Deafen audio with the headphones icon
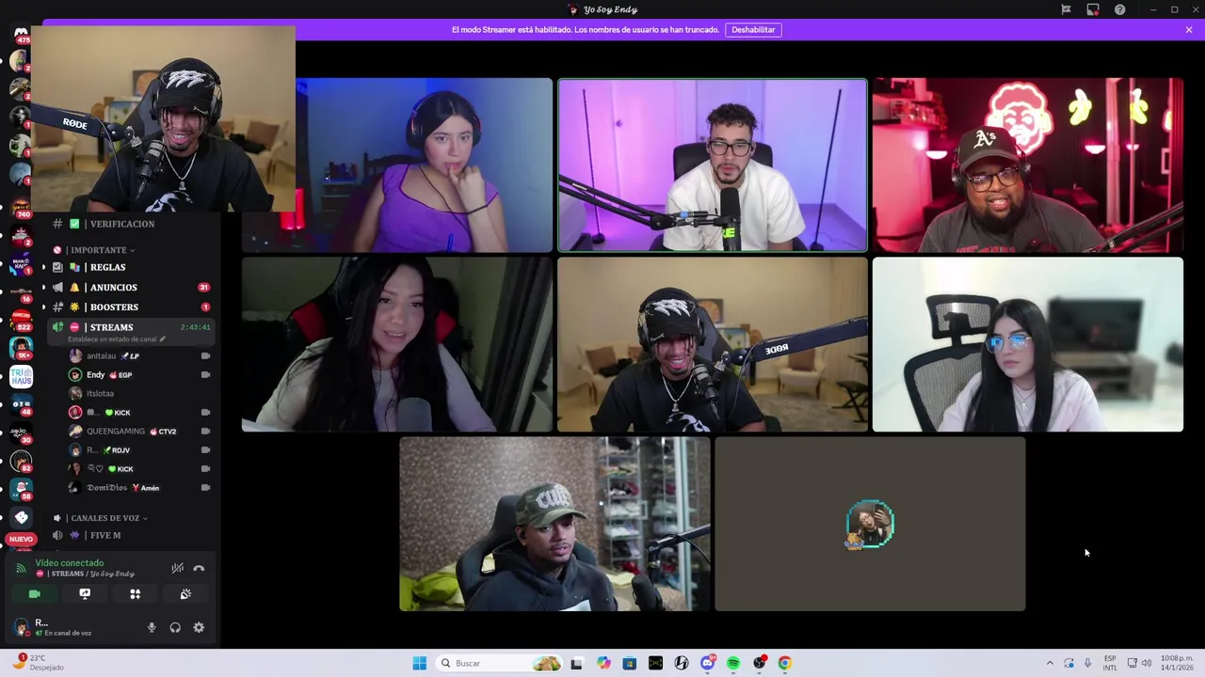The height and width of the screenshot is (677, 1205). click(x=175, y=627)
